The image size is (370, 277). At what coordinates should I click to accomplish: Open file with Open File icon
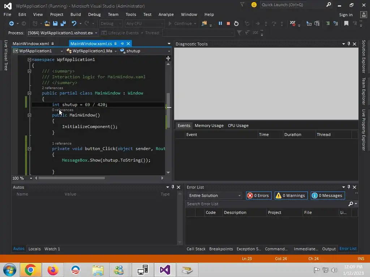click(x=47, y=23)
